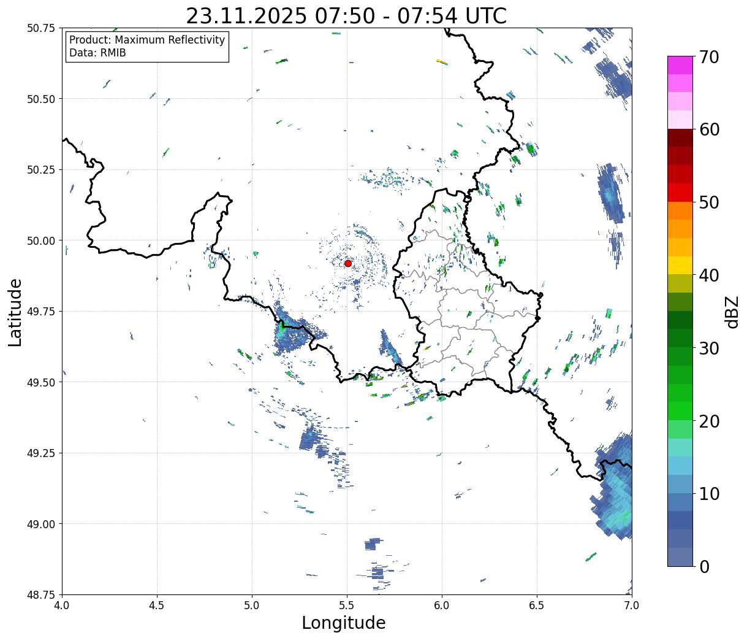747x638 pixels.
Task: Click the longitude tick label 6.5
Action: tap(537, 605)
